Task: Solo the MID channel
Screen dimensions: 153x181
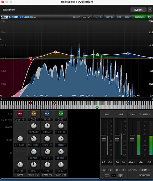Action: pyautogui.click(x=110, y=170)
